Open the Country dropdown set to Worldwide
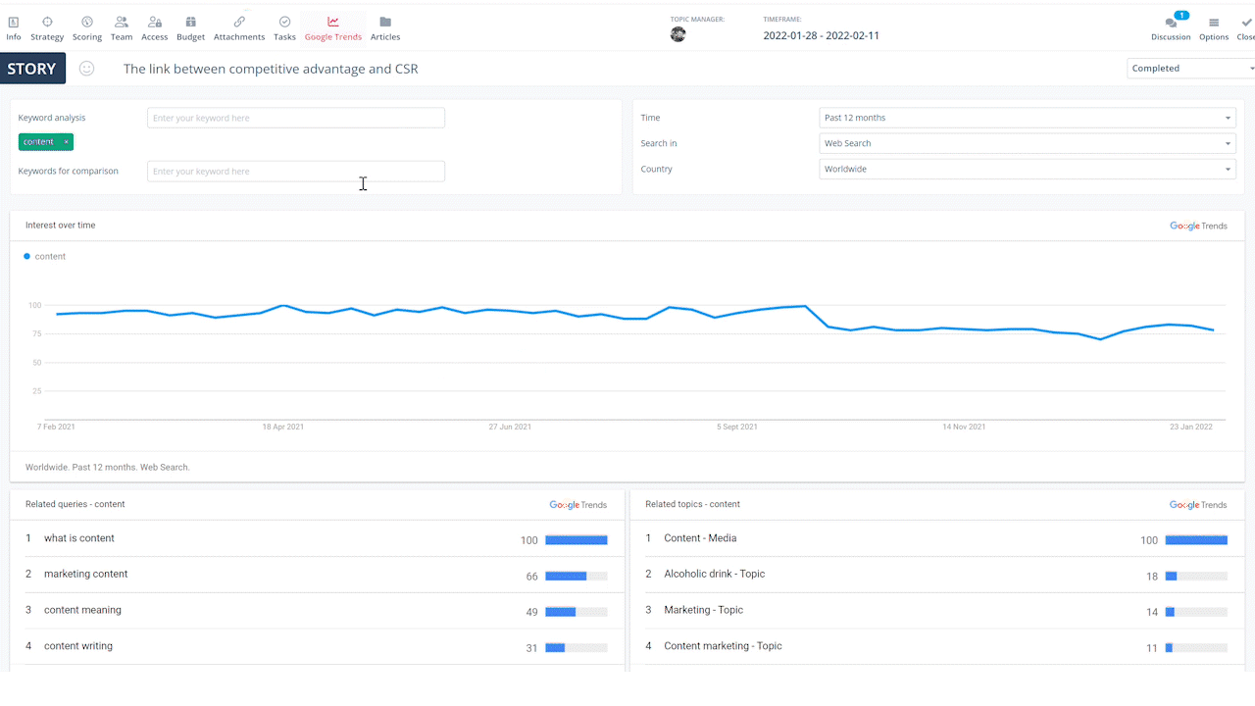1255x706 pixels. 1028,169
